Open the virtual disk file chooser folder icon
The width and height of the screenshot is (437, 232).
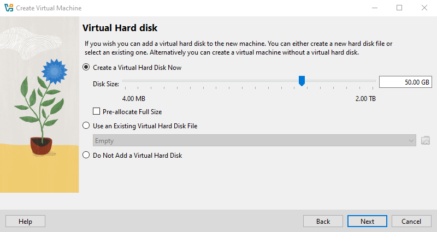pos(426,141)
